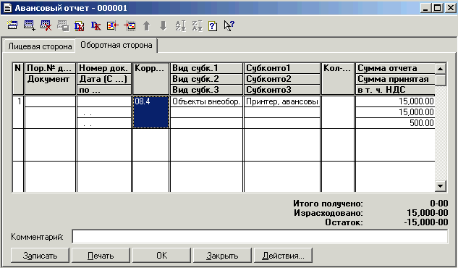The height and width of the screenshot is (268, 458).
Task: Click the new row toolbar icon
Action: 12,25
